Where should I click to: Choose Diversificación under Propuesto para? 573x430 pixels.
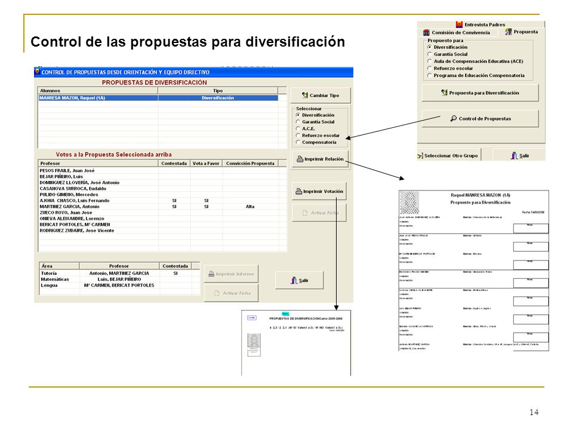click(x=430, y=47)
